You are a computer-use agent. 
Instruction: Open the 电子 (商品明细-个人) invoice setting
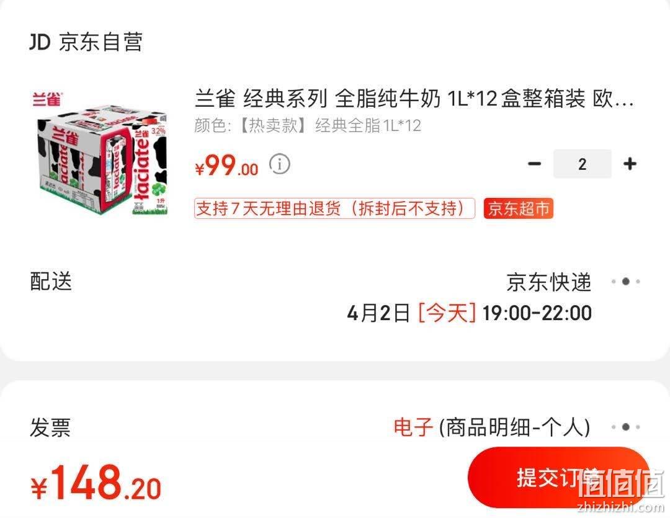click(492, 427)
